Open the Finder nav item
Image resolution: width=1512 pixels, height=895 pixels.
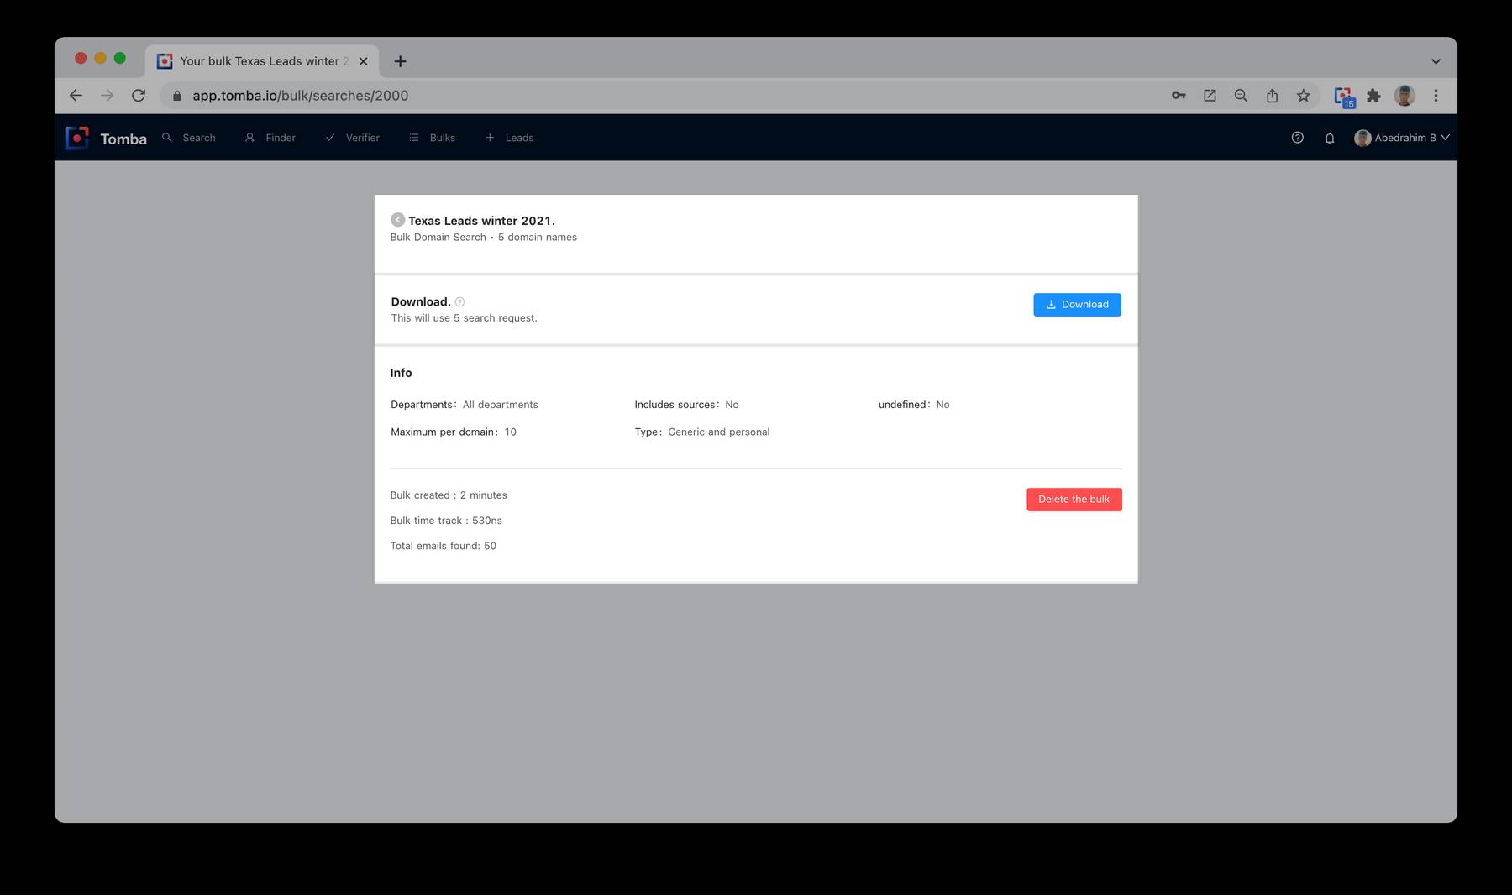(270, 138)
